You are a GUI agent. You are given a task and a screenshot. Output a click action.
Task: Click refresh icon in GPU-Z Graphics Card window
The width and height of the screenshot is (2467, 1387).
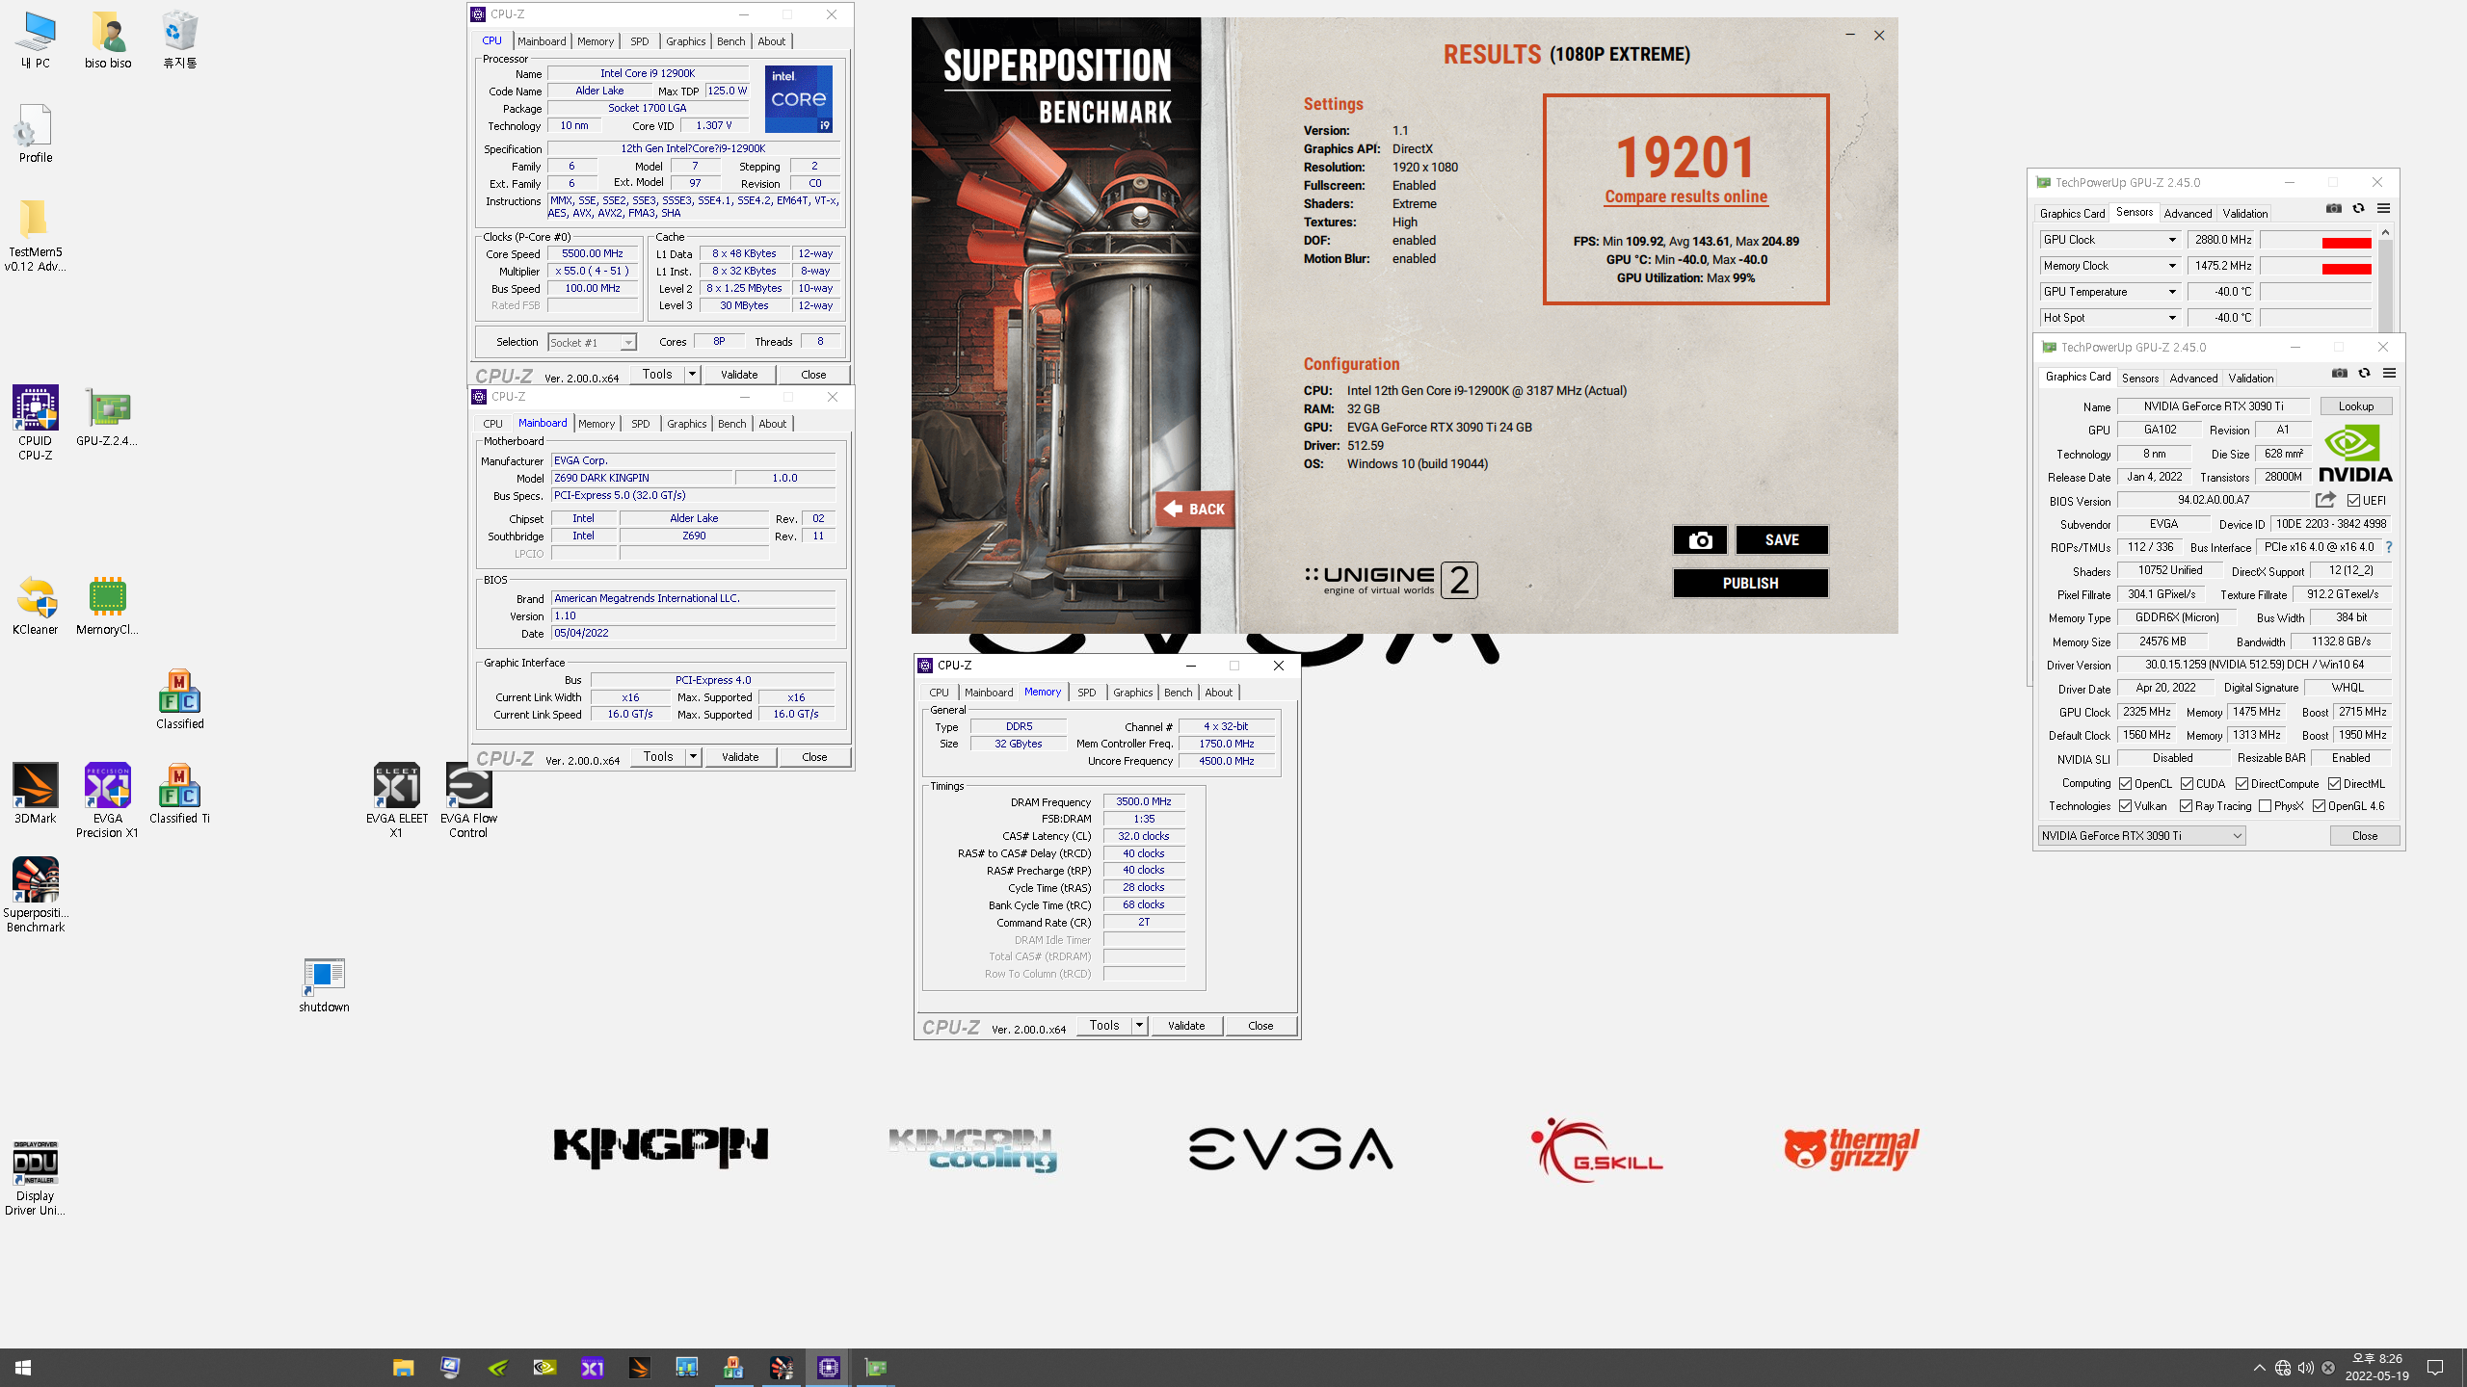(x=2364, y=374)
